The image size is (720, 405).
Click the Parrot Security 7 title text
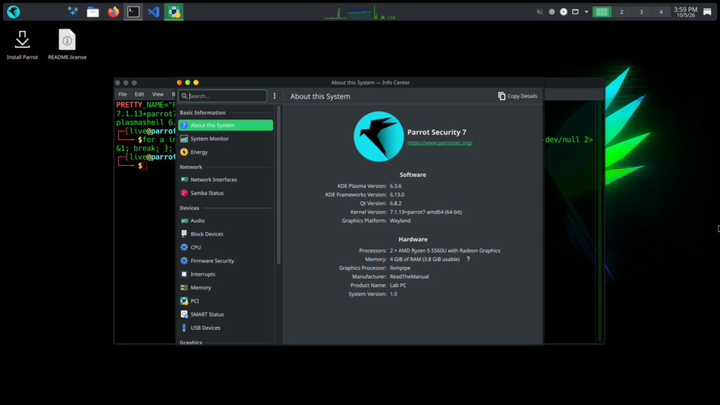437,132
